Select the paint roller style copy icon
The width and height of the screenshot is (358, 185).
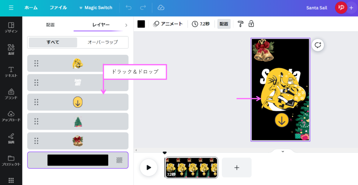(x=241, y=24)
